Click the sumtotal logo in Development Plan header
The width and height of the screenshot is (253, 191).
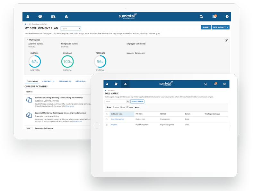[x=128, y=16]
